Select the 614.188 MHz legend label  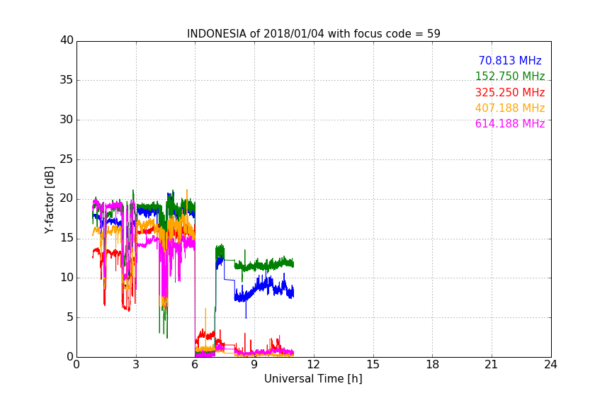(x=510, y=123)
